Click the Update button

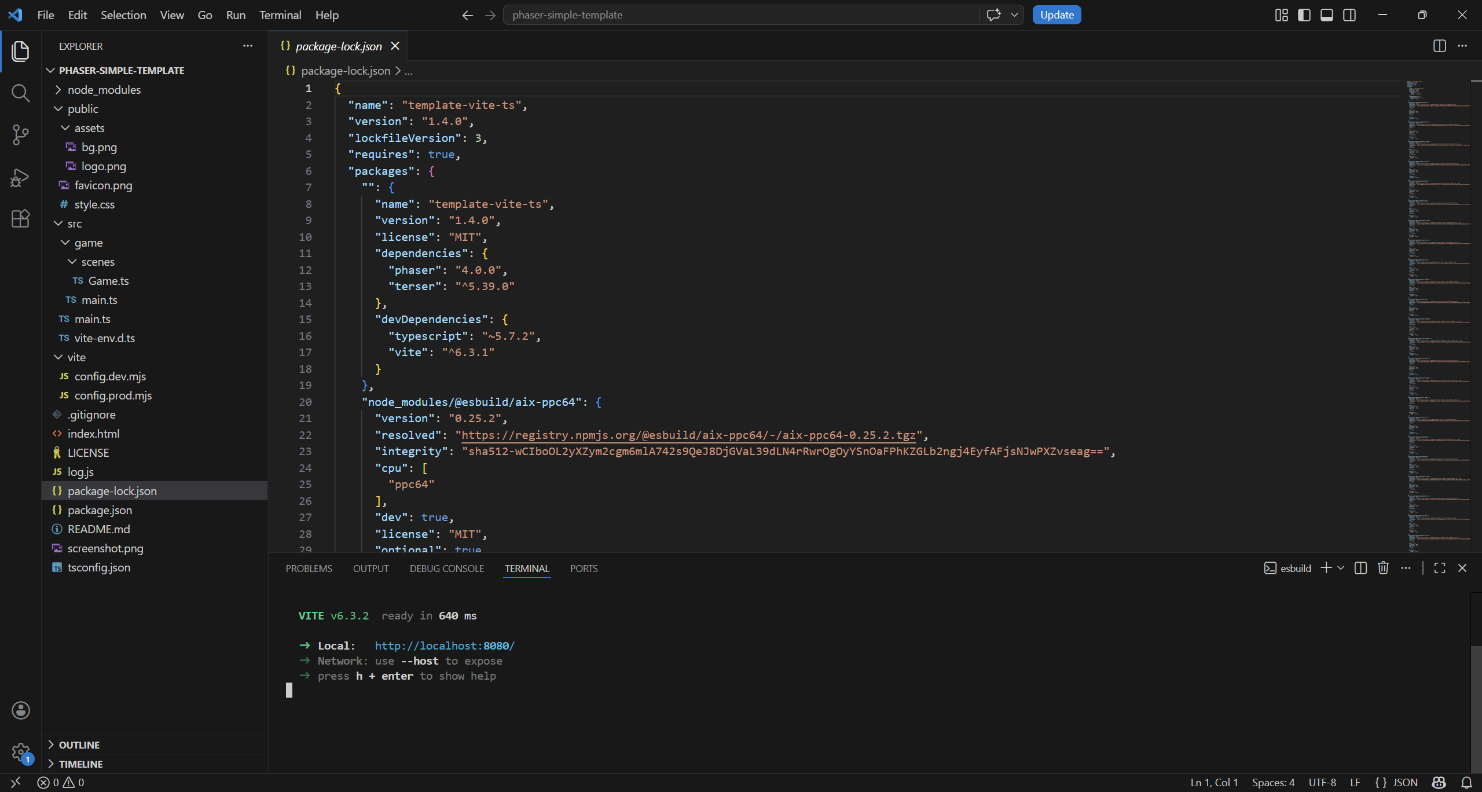[1056, 15]
